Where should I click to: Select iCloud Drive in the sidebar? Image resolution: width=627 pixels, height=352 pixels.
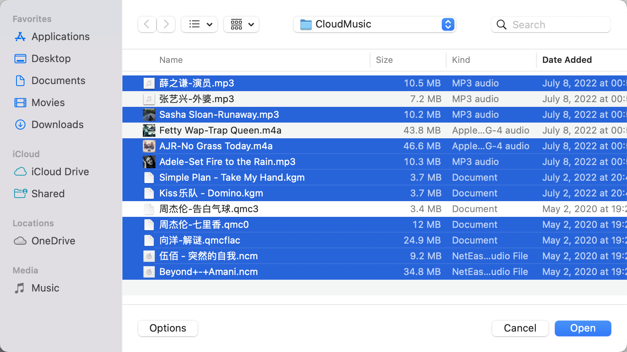click(60, 172)
